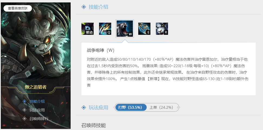Screen dimensions: 263x130
Task: Go to 技能介绍 in sidebar navigation
Action: (x=37, y=101)
